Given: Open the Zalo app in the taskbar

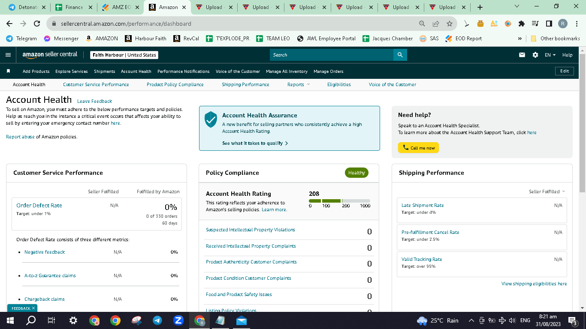Looking at the screenshot, I should [178, 320].
